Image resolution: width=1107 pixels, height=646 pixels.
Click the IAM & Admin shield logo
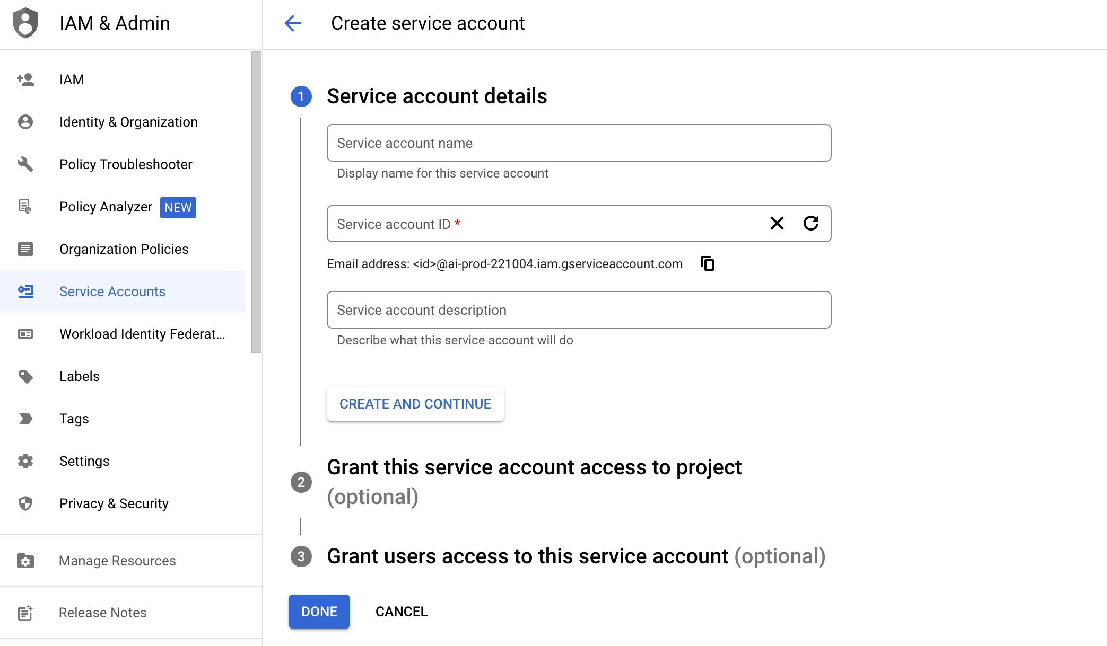[25, 23]
